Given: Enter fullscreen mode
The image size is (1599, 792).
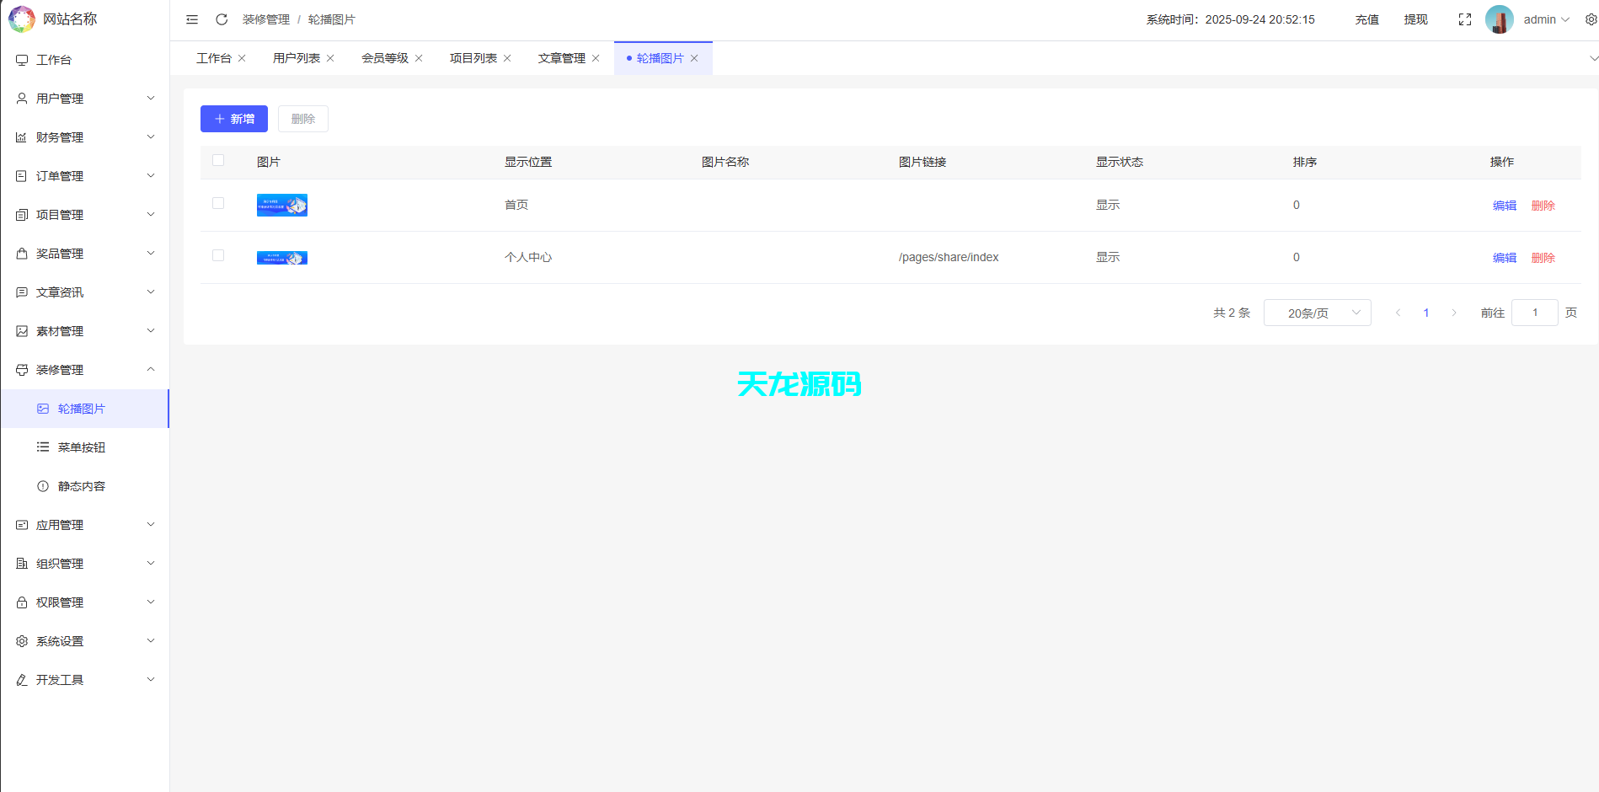Looking at the screenshot, I should [x=1464, y=19].
